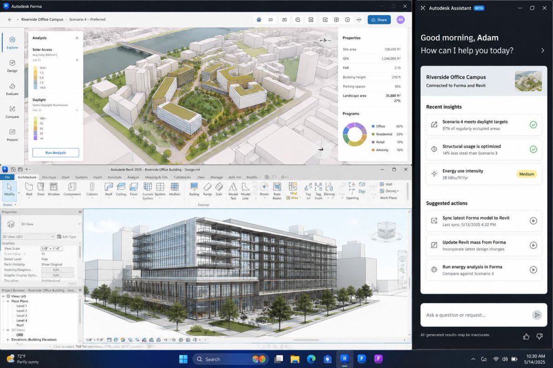553x368 pixels.
Task: Switch to the Annotate ribbon tab
Action: (x=114, y=177)
